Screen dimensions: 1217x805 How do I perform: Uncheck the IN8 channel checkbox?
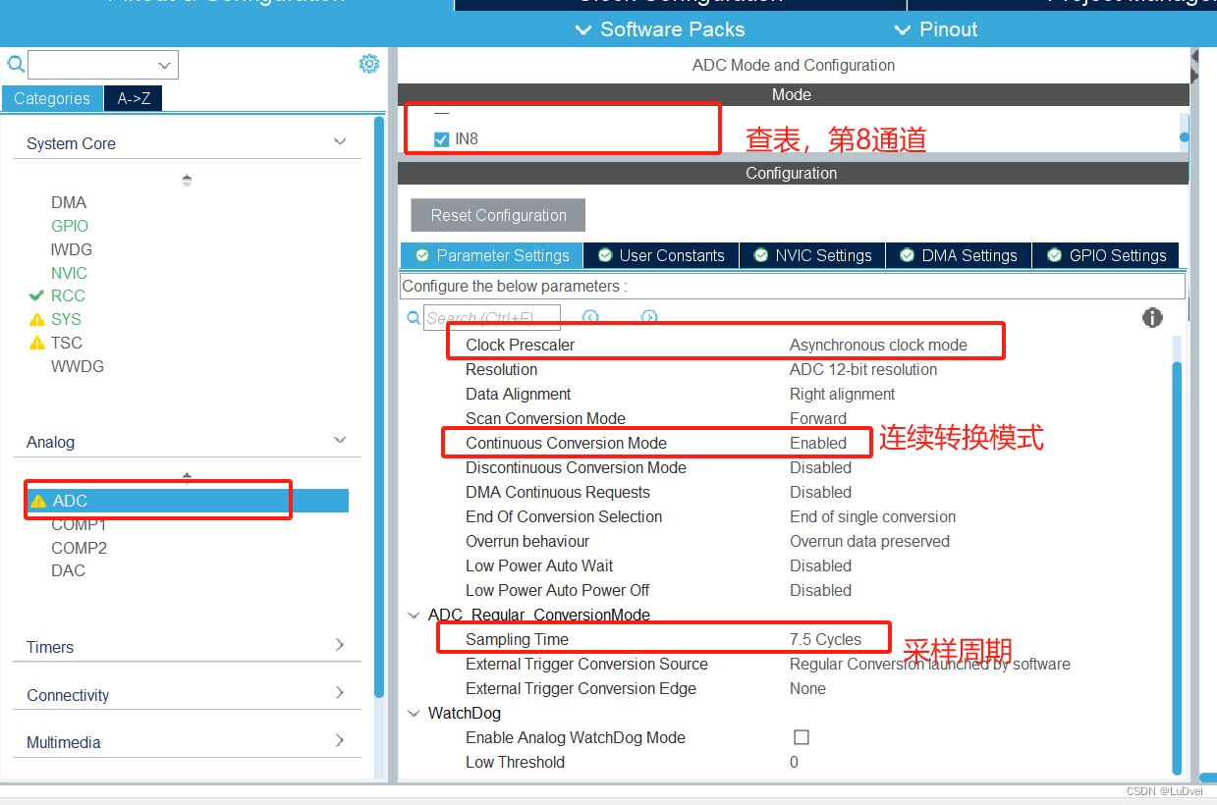tap(442, 139)
